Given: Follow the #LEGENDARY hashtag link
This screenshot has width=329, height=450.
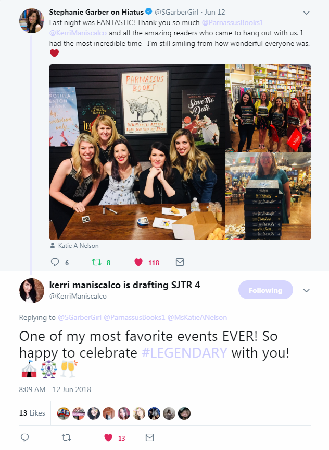Looking at the screenshot, I should (184, 353).
